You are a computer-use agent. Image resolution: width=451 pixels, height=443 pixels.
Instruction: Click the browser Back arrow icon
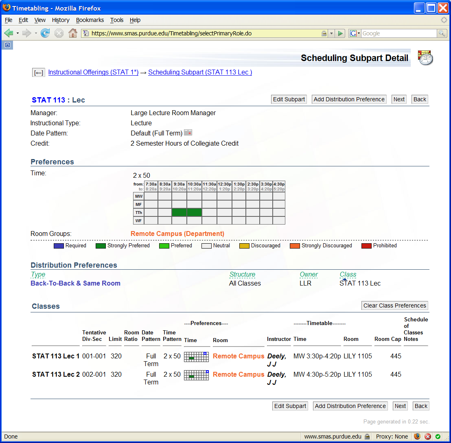click(x=9, y=33)
